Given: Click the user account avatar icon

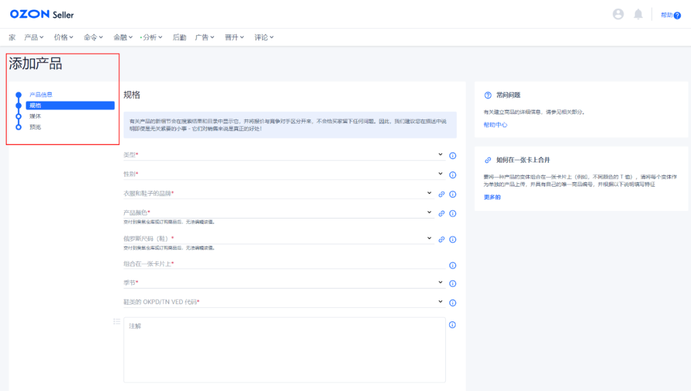Looking at the screenshot, I should pyautogui.click(x=618, y=14).
